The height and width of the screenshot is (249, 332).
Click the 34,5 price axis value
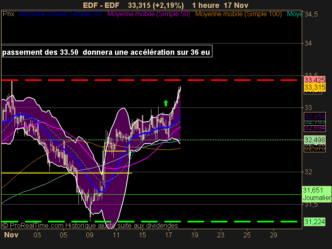[x=311, y=15]
